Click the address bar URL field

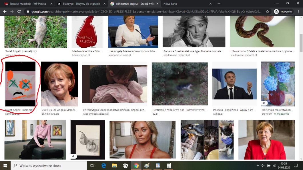(143, 11)
